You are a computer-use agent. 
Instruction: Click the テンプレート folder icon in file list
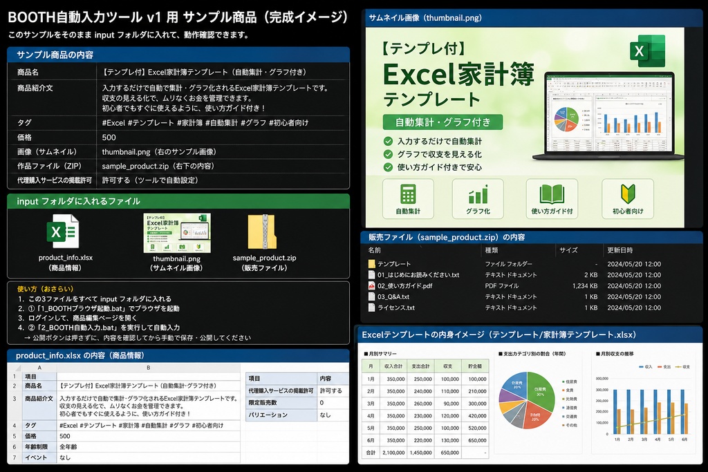tap(371, 264)
